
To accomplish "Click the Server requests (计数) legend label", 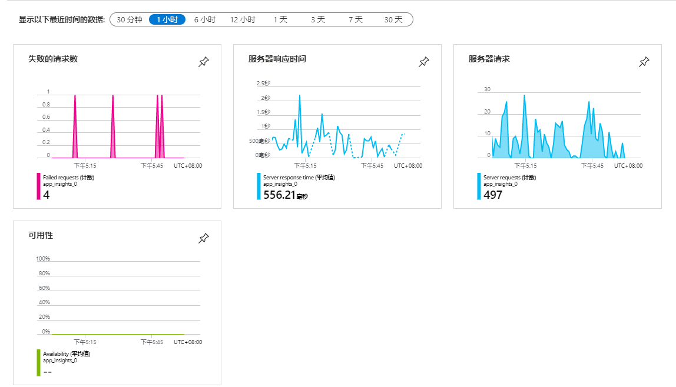I will (509, 178).
